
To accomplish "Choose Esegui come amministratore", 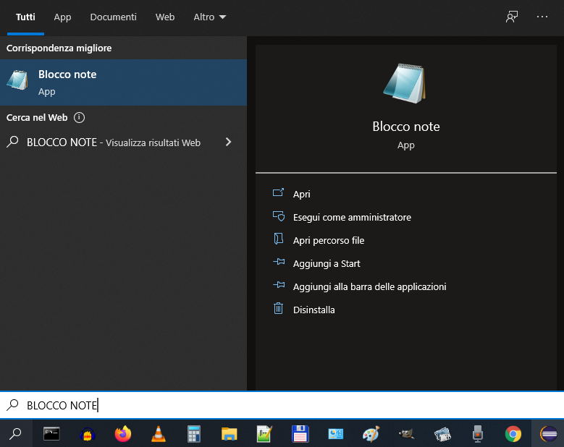I will pos(352,218).
